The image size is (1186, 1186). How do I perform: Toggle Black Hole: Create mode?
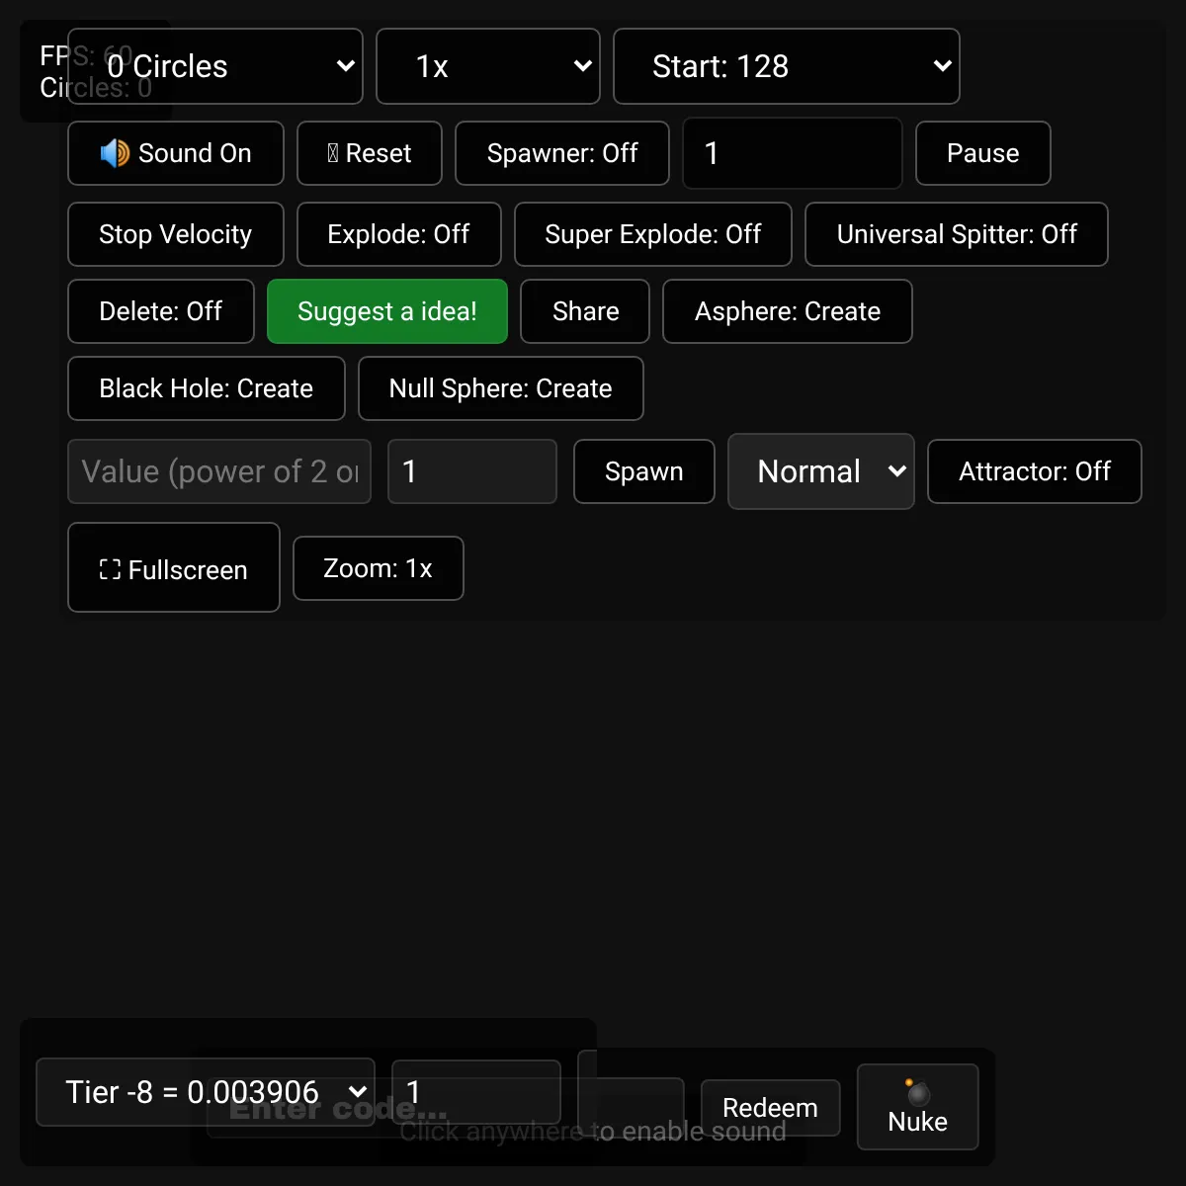pos(207,388)
